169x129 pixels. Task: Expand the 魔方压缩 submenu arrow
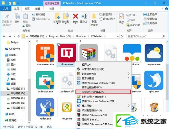pos(129,106)
